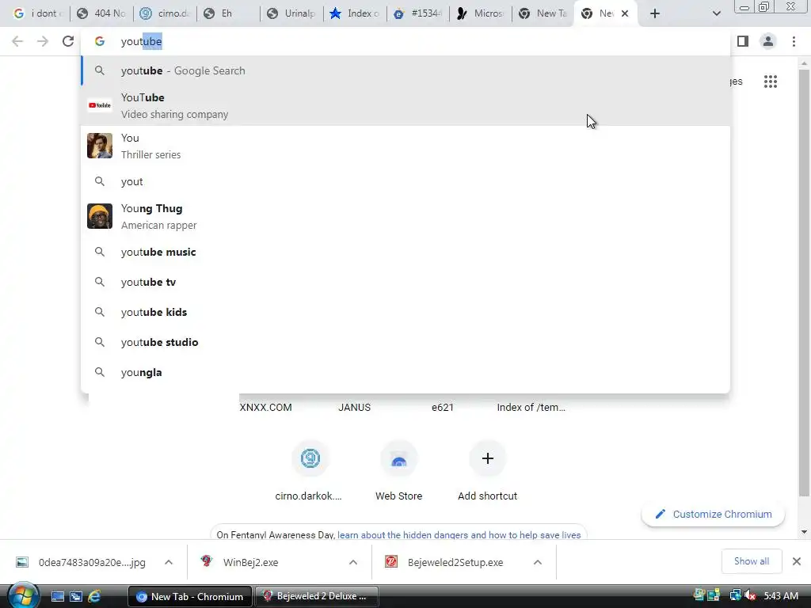Close the downloads bar
The image size is (811, 608).
[797, 561]
